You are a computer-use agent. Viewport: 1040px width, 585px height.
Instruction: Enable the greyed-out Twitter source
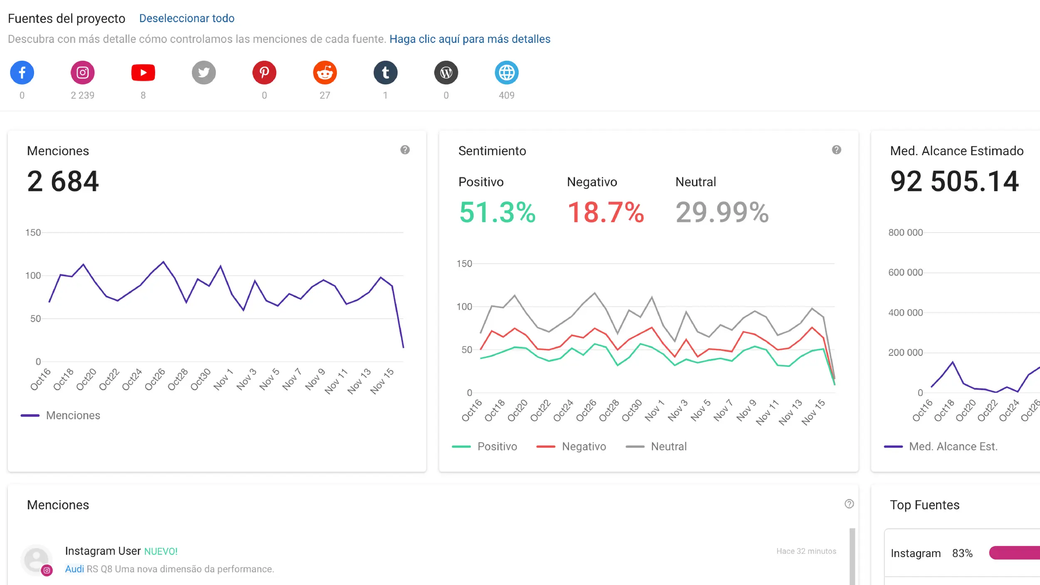coord(203,73)
